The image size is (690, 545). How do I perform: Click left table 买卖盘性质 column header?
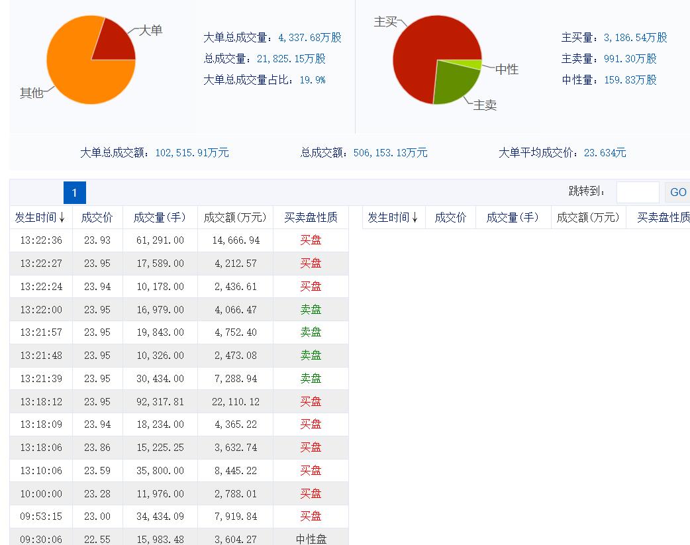[311, 217]
